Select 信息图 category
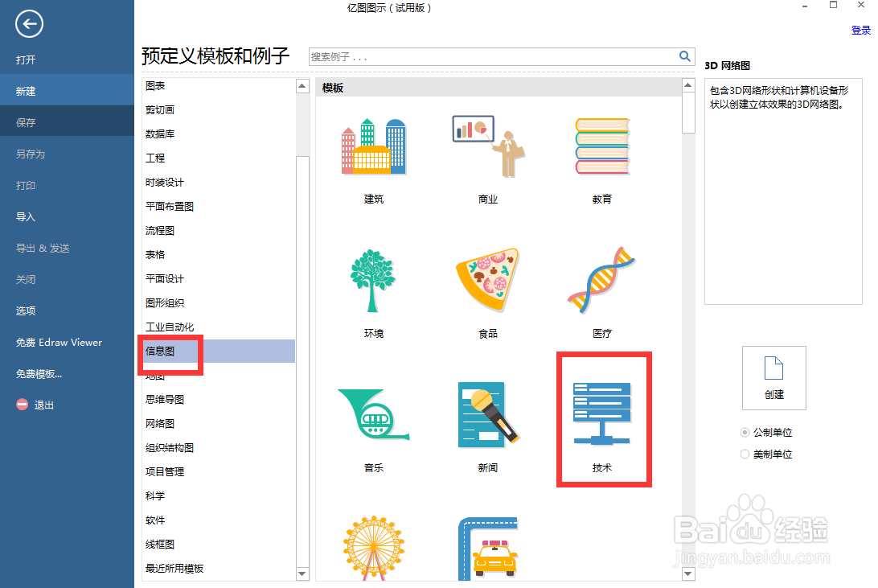 219,351
